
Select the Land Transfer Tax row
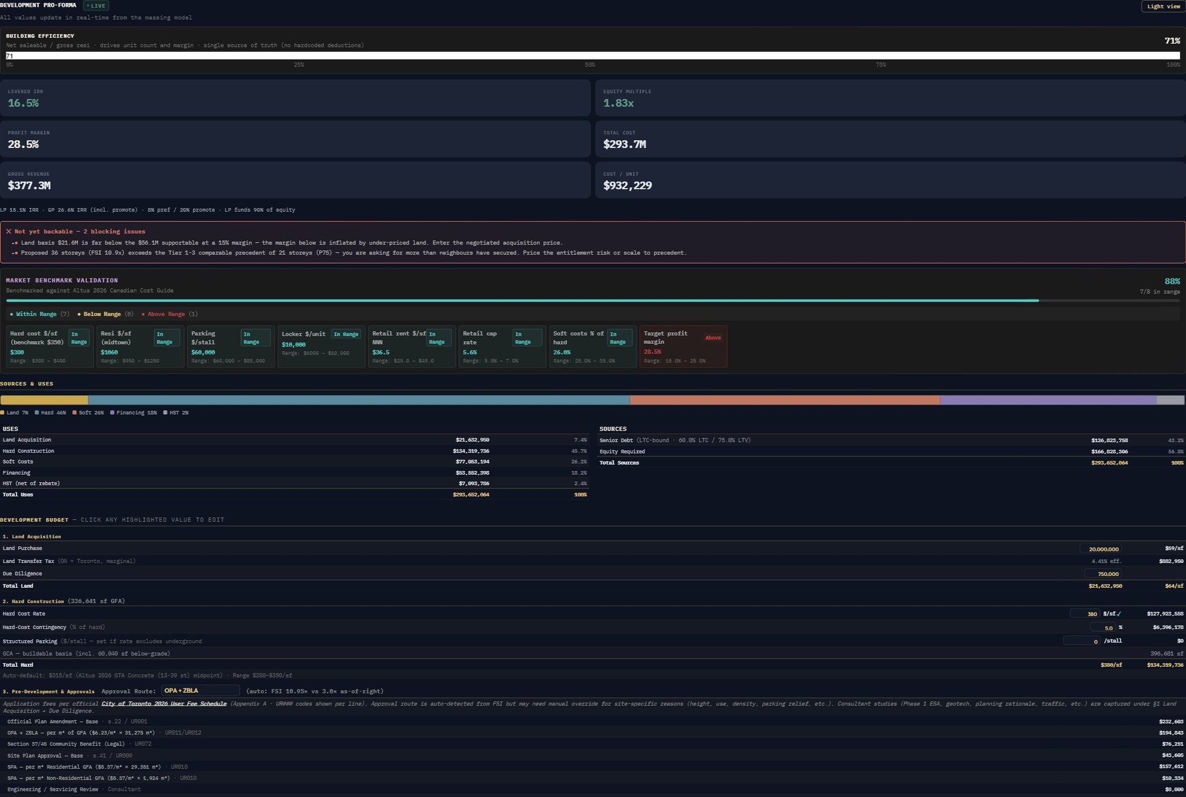coord(593,561)
